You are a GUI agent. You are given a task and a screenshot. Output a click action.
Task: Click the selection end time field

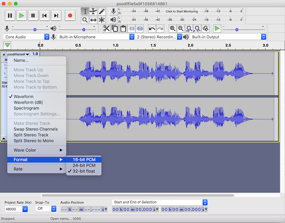click(184, 210)
